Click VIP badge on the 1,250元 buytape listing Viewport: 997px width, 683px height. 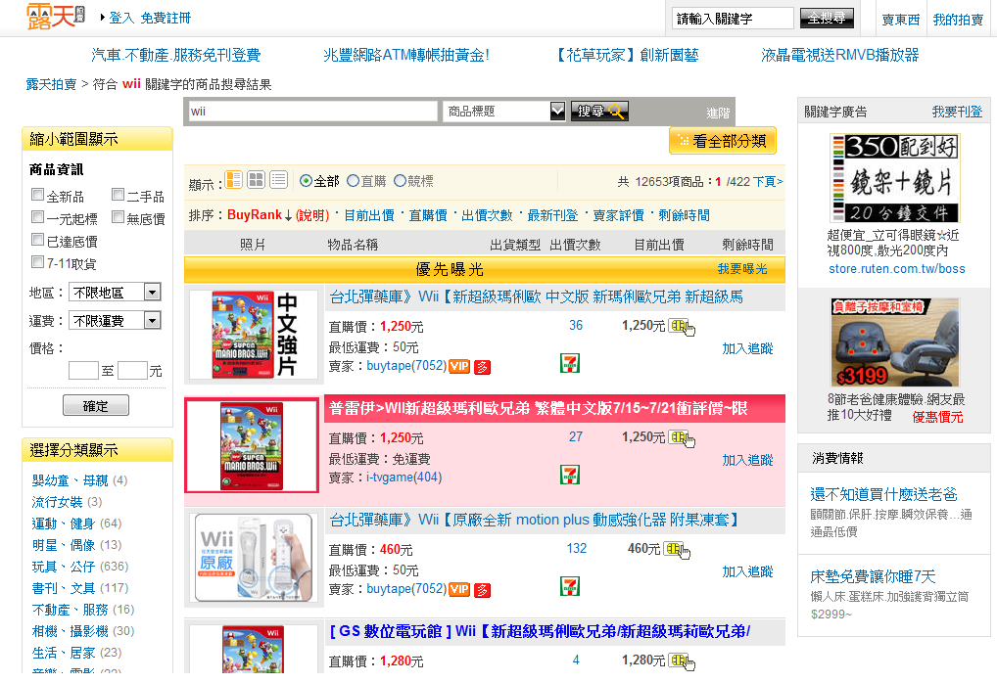[x=459, y=367]
